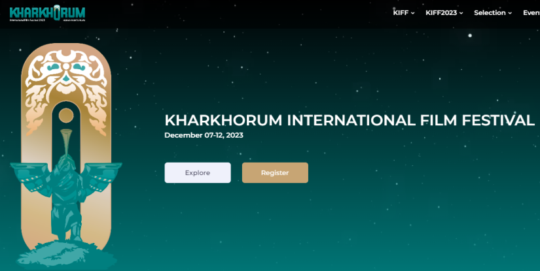Expand the KIFF dropdown chevron
This screenshot has width=540, height=271.
412,13
